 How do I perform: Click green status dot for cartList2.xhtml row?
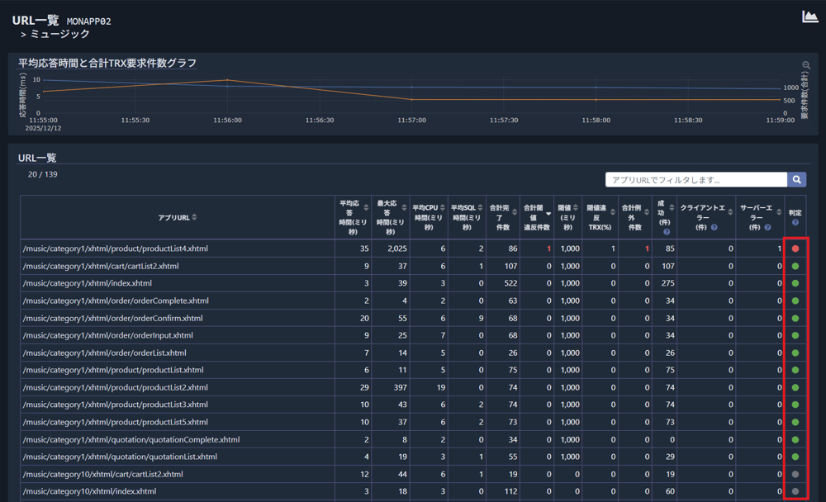(x=795, y=266)
